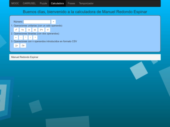Focus the Número input field
This screenshot has width=170, height=127.
[x=37, y=22]
